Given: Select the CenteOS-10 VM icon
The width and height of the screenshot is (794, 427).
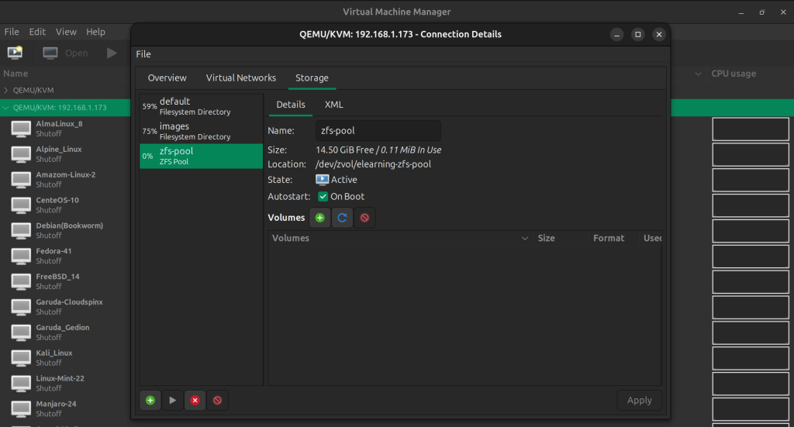Looking at the screenshot, I should coord(21,205).
